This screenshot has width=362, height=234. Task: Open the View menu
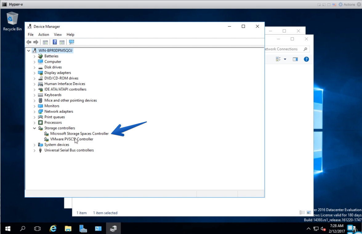58,34
